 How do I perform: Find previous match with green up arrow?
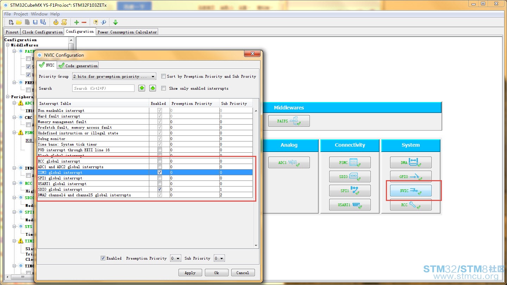(x=152, y=88)
